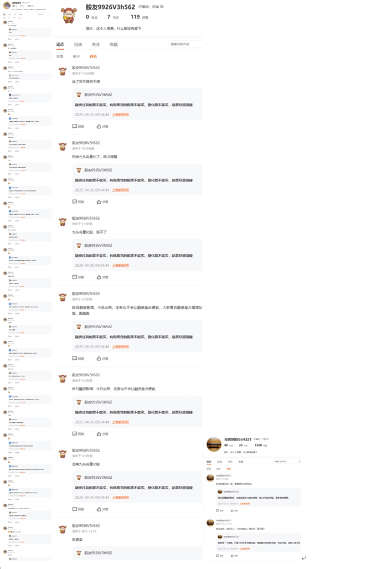Image resolution: width=372 pixels, height=569 pixels.
Task: Show 全部 activity filter
Action: [60, 56]
